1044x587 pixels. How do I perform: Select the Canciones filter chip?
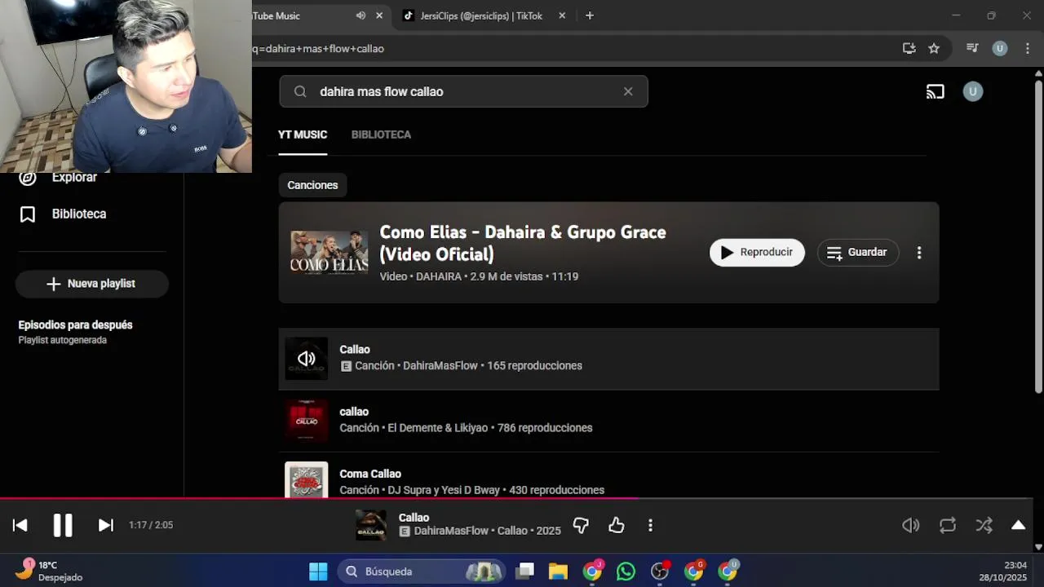click(312, 185)
